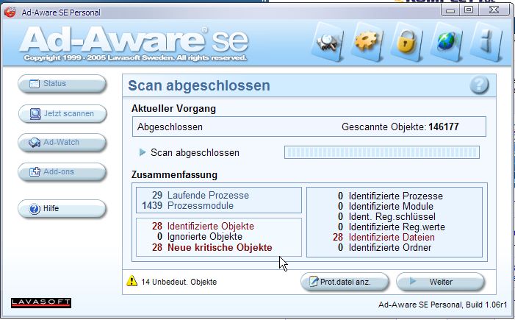Click the 'Abgeschlossen' status text
This screenshot has width=515, height=320.
170,127
